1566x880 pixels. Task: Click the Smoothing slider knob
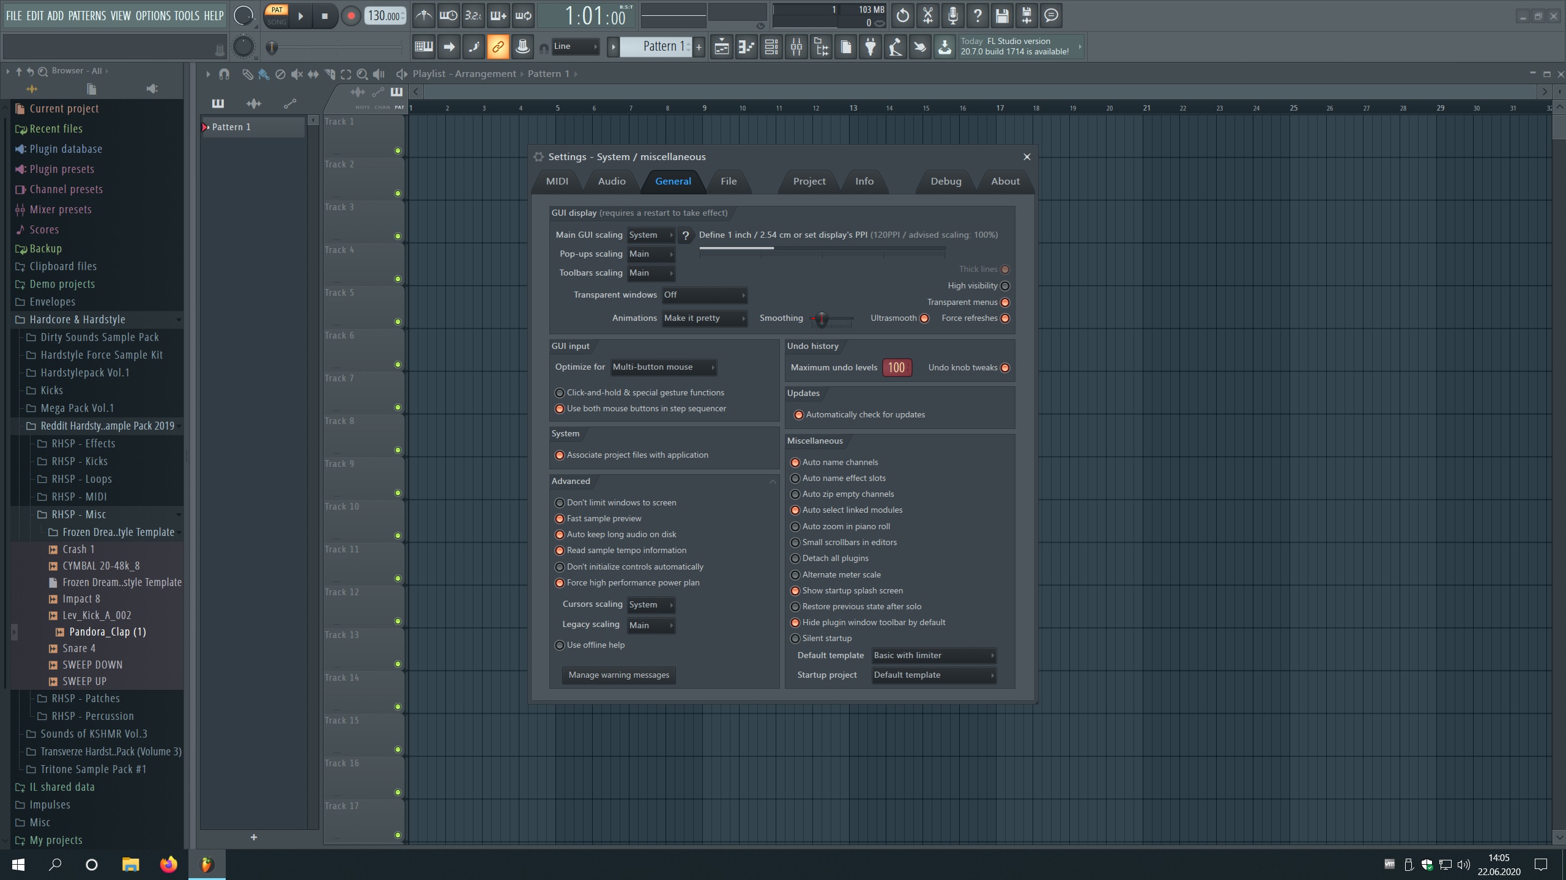tap(822, 318)
